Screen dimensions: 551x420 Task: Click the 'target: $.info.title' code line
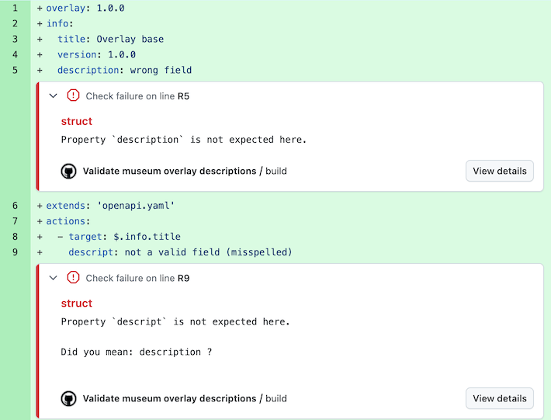point(120,236)
